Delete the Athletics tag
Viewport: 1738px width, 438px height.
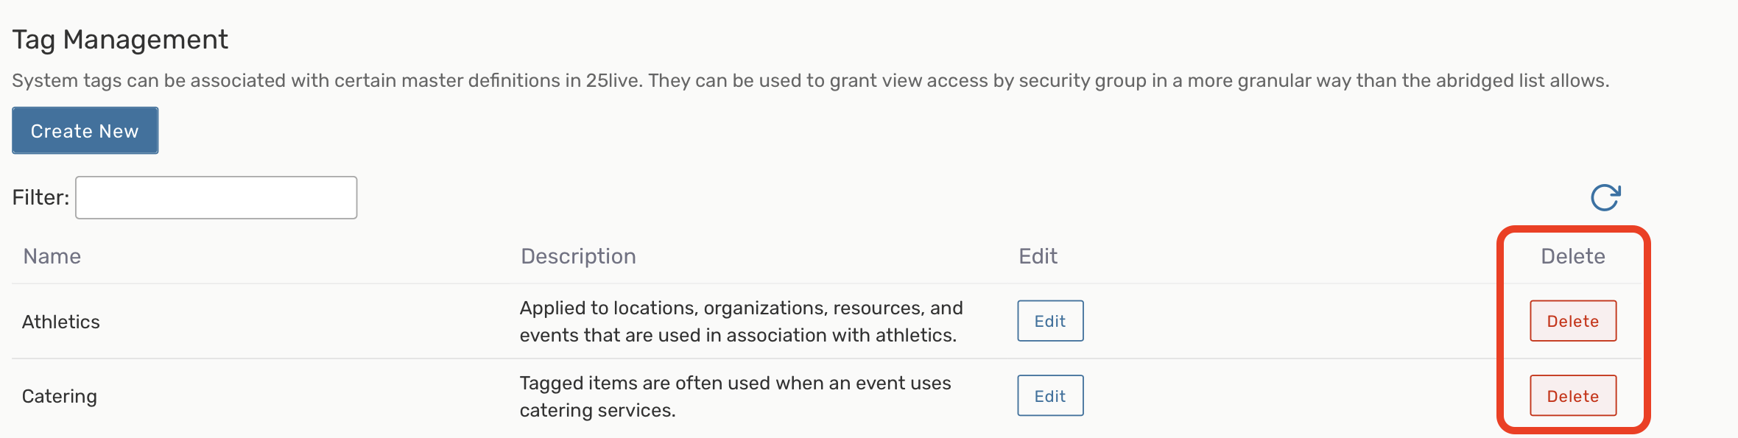[1572, 321]
